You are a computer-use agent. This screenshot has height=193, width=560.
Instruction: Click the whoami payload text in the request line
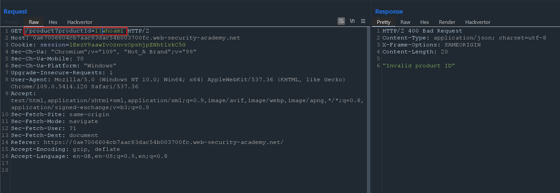(113, 31)
